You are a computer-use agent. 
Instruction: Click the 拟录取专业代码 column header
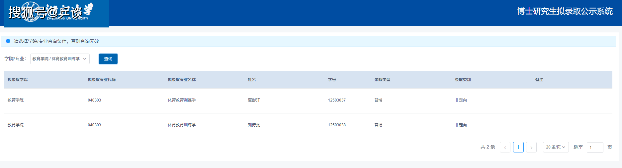102,80
